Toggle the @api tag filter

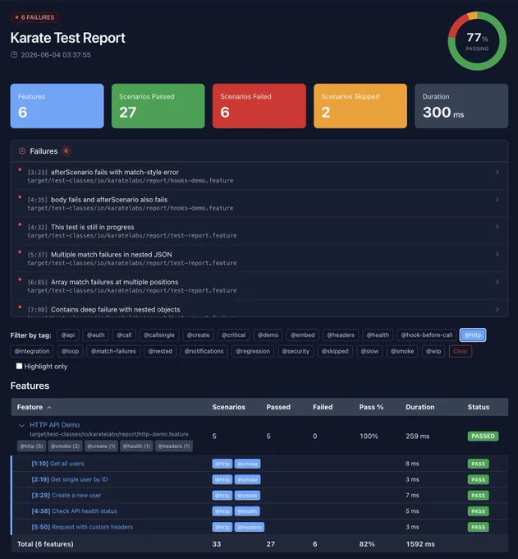click(68, 335)
